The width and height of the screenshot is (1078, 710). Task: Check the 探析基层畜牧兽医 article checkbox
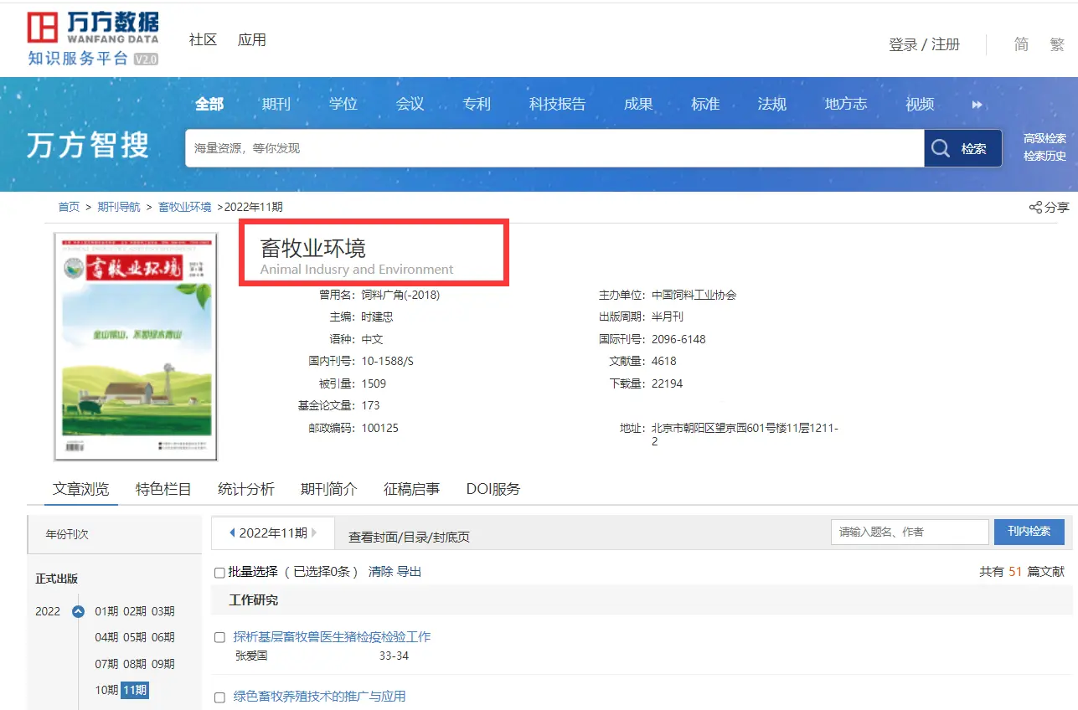point(219,637)
